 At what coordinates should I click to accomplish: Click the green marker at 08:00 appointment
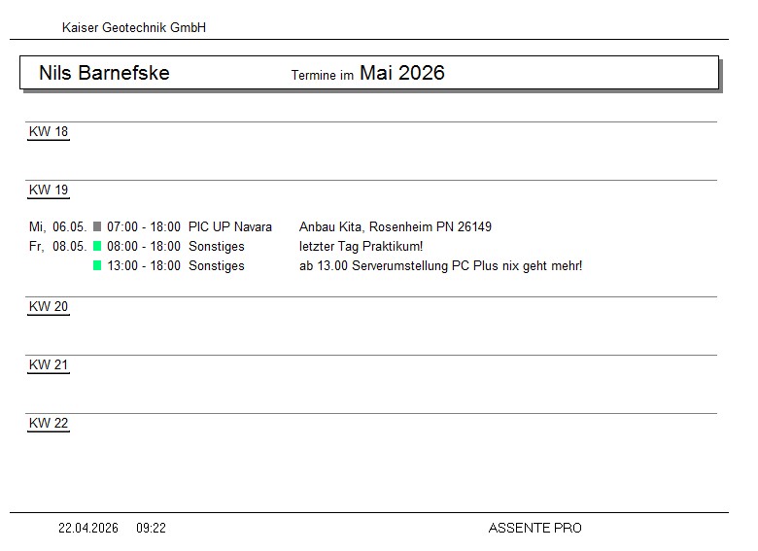click(x=97, y=247)
